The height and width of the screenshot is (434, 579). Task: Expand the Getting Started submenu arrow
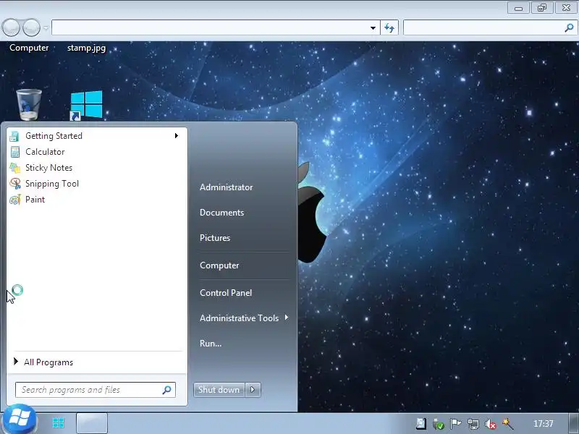click(177, 136)
